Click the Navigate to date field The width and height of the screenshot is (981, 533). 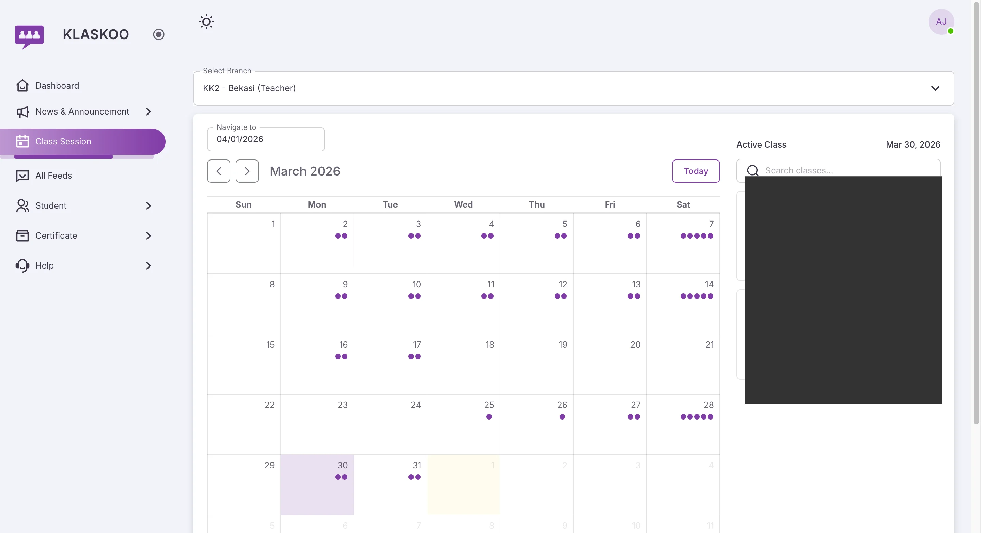tap(266, 139)
